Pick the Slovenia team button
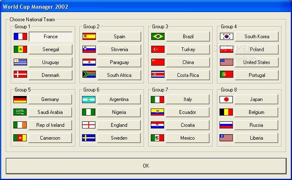The height and width of the screenshot is (180, 292). click(x=120, y=49)
